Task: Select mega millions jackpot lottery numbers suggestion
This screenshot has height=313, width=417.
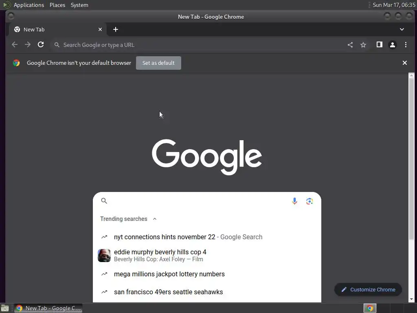Action: point(207,274)
